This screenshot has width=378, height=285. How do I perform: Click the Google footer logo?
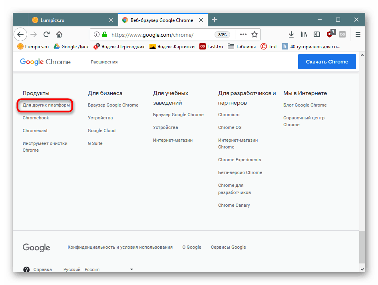coord(36,247)
